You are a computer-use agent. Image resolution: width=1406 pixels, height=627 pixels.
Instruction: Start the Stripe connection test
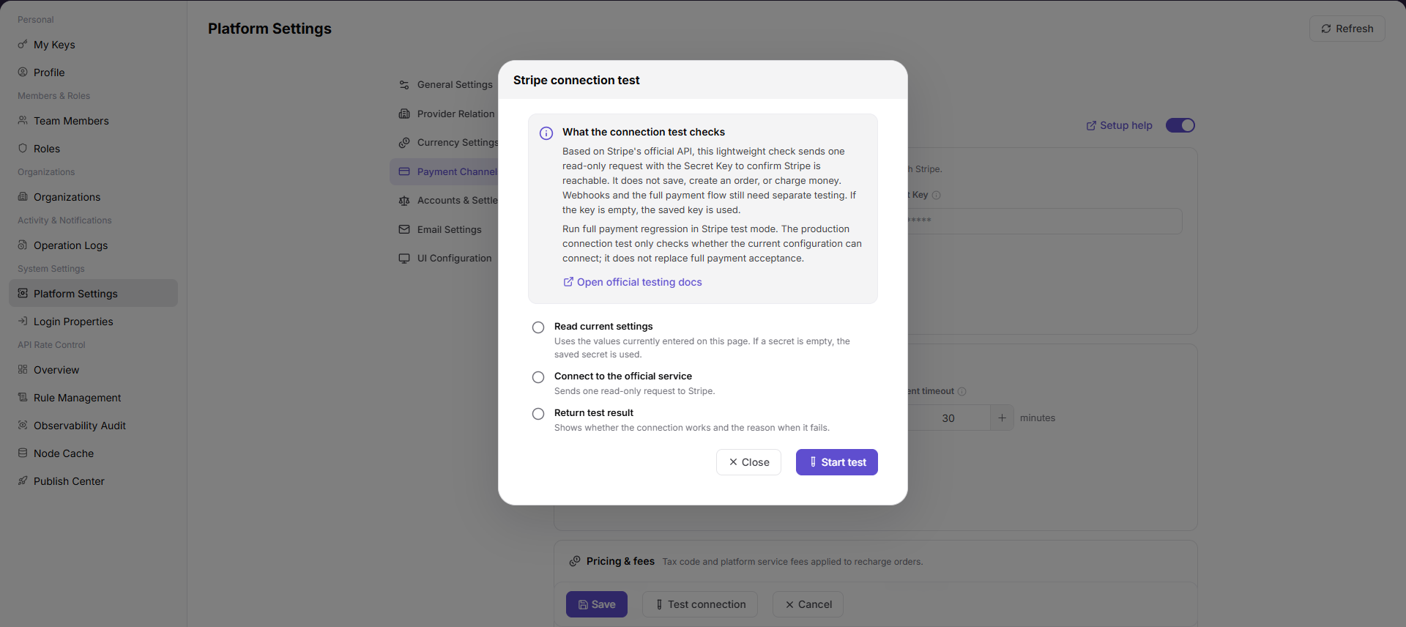click(837, 462)
